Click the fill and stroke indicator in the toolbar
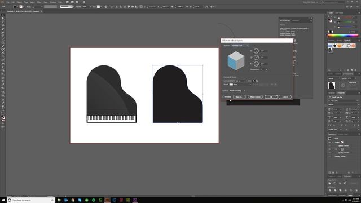The image size is (361, 203). point(3,117)
